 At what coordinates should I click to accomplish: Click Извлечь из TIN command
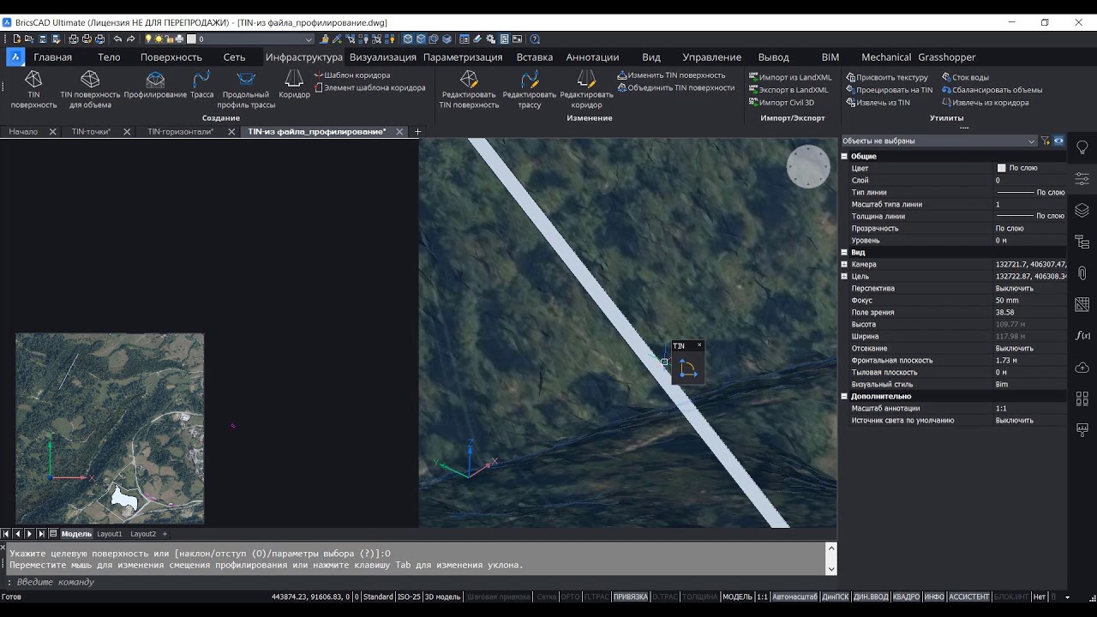[x=878, y=103]
